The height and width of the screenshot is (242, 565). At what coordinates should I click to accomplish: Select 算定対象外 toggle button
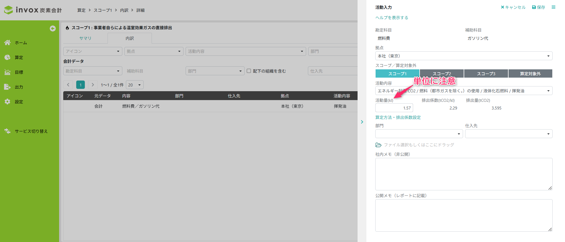530,73
